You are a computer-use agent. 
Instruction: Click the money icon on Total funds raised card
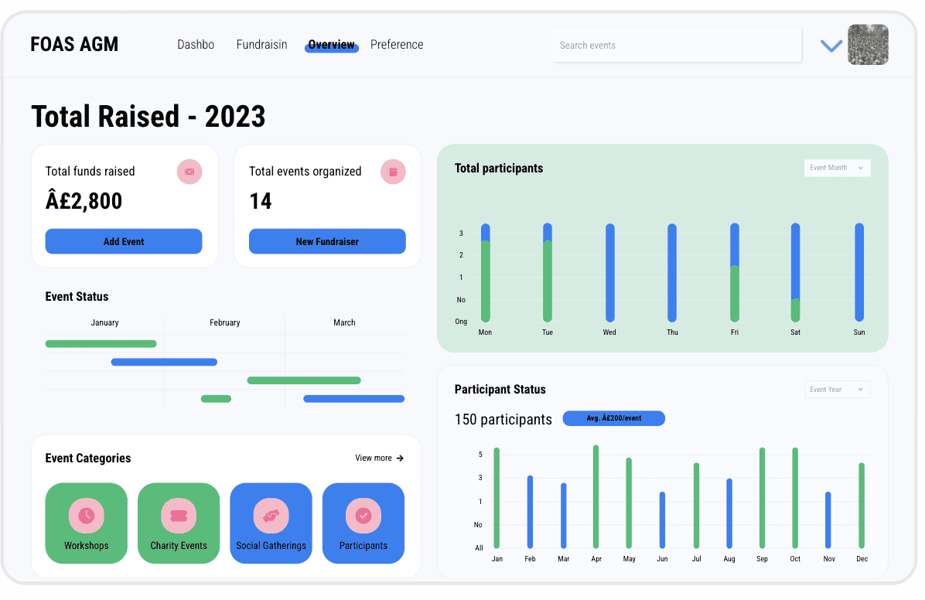(189, 172)
